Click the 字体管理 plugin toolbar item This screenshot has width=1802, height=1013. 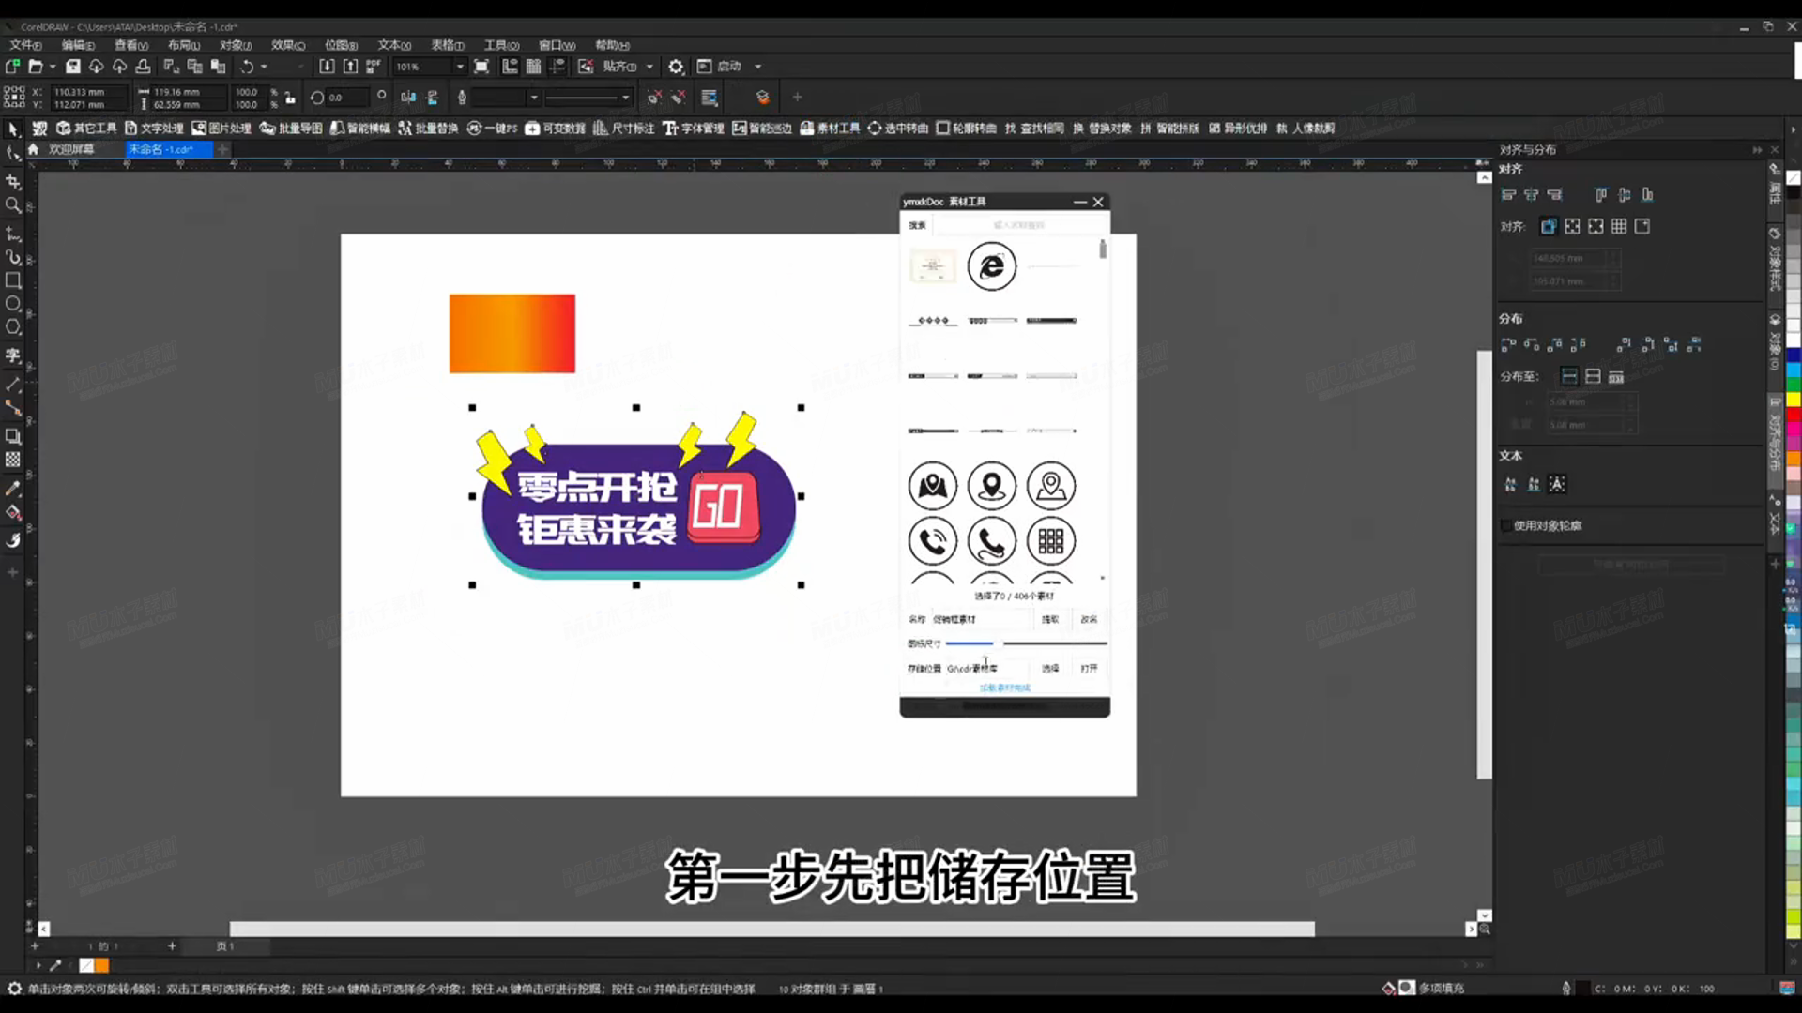[x=694, y=129]
